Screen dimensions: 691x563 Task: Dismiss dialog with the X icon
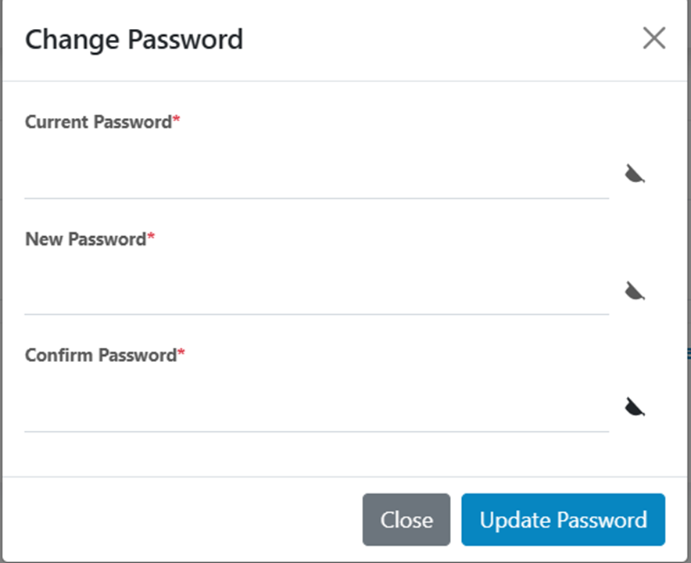653,38
